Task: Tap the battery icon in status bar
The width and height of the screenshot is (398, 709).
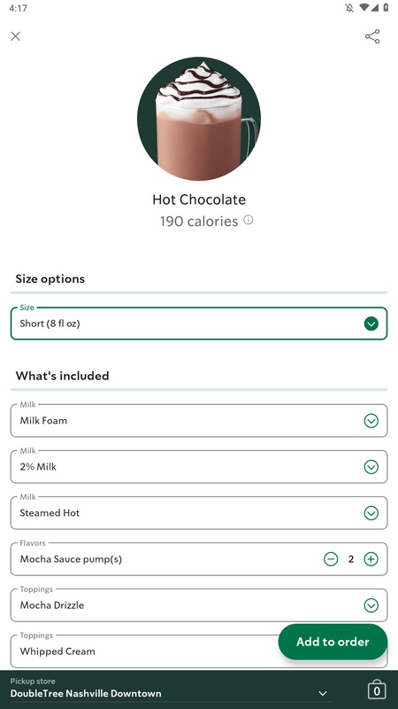Action: 386,8
